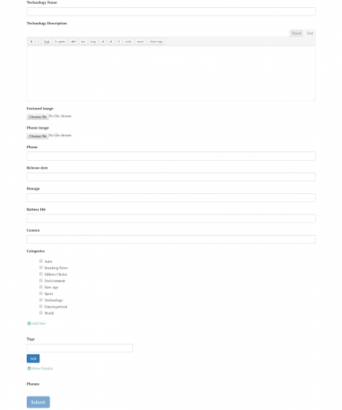Click the Battery life input field
This screenshot has height=410, width=342.
(x=171, y=218)
